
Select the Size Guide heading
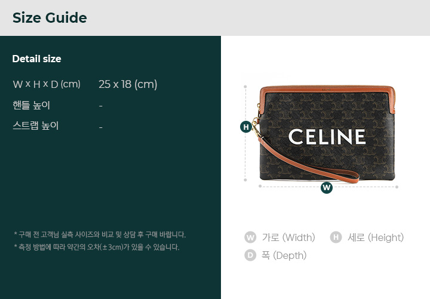(x=50, y=18)
